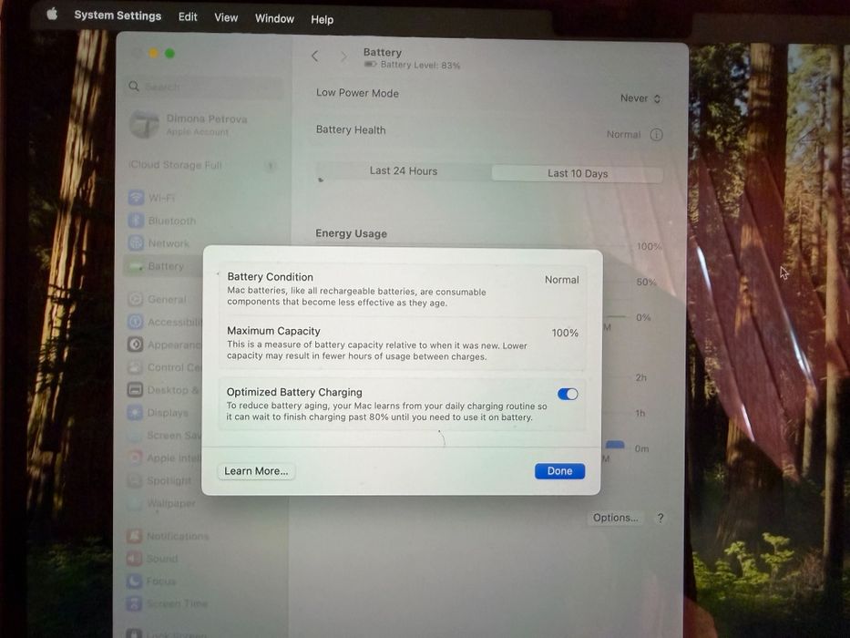Open the Low Power Mode Never dropdown
The width and height of the screenshot is (850, 638).
[x=640, y=98]
